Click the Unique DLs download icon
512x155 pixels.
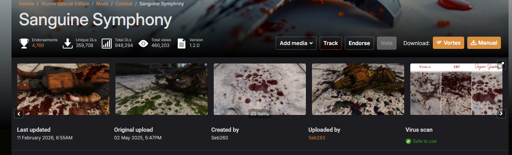tap(68, 43)
